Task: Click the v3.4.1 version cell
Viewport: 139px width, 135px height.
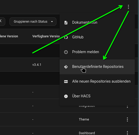Action: [37, 65]
